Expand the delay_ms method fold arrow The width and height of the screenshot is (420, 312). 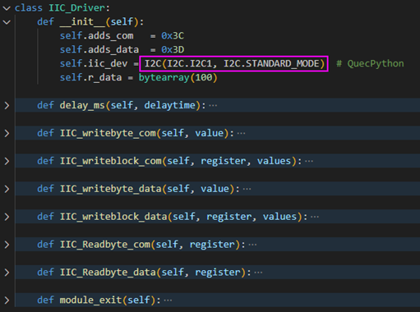pyautogui.click(x=7, y=105)
